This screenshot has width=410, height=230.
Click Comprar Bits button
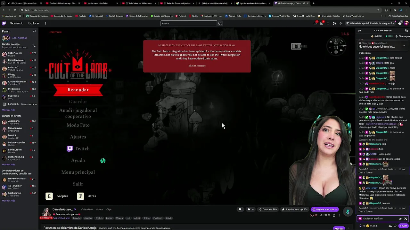click(x=268, y=209)
